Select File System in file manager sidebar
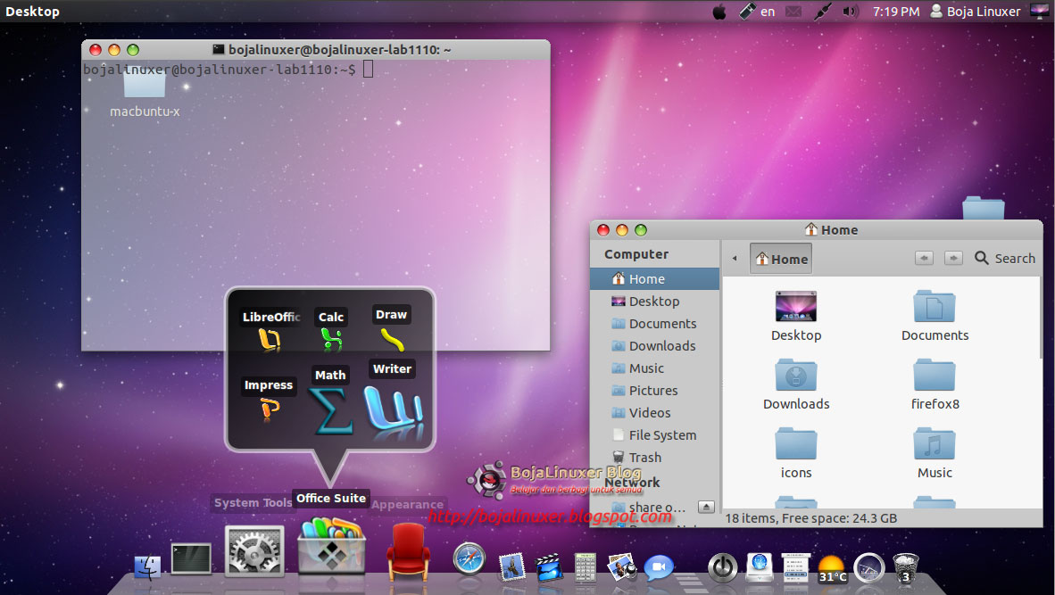 tap(654, 435)
